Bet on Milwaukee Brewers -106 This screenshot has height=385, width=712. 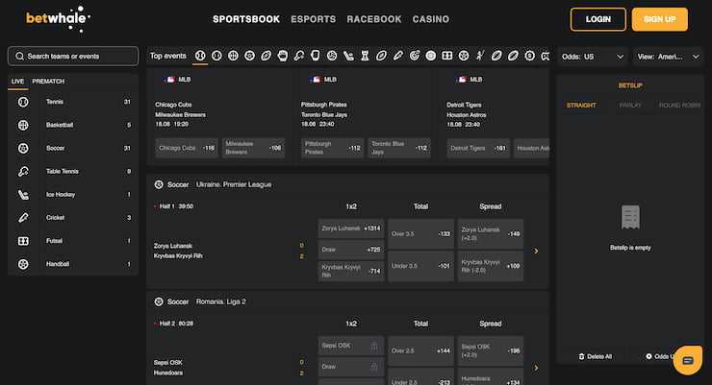(x=253, y=148)
